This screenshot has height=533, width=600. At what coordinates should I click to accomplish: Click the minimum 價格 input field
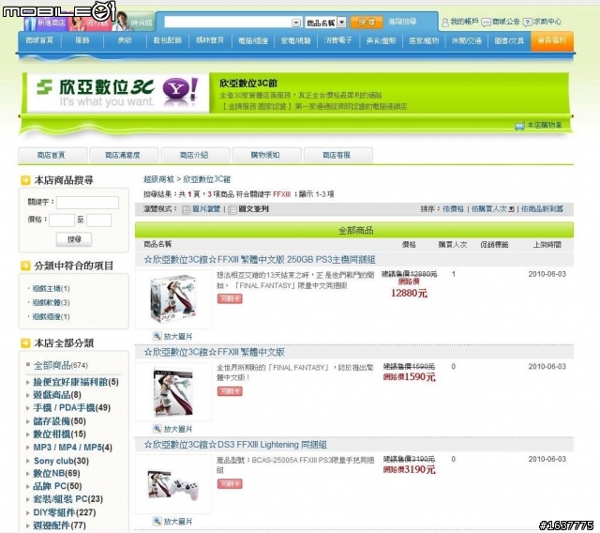[x=62, y=221]
